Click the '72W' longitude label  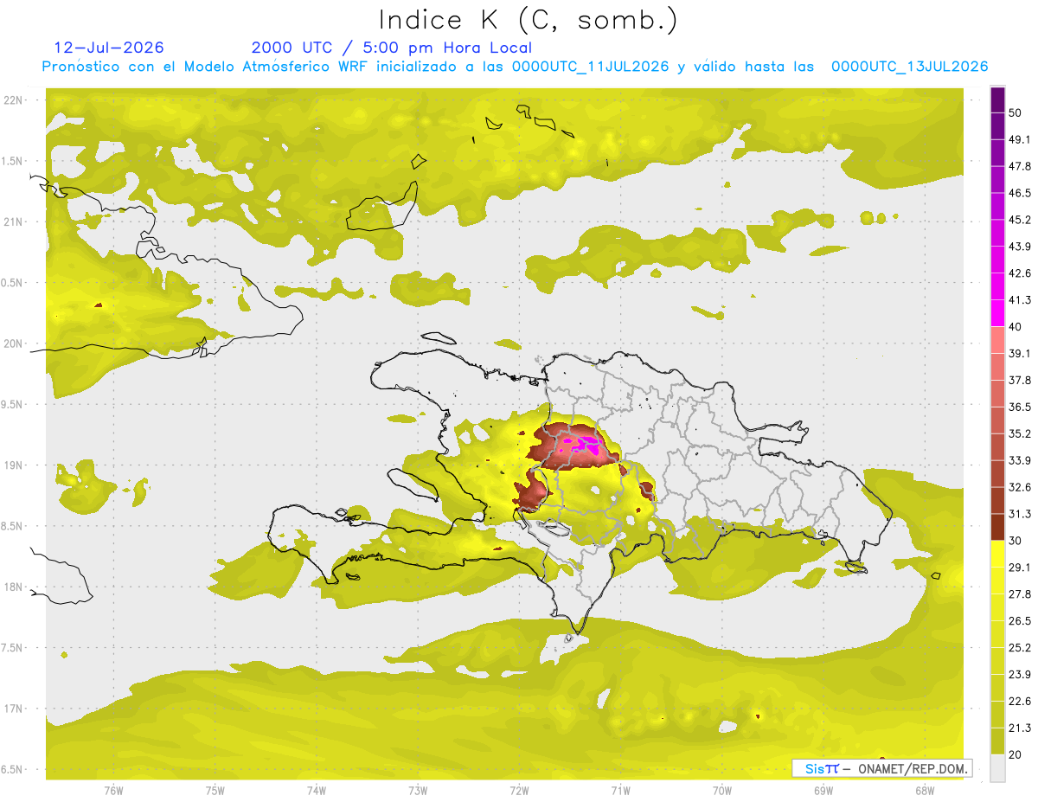(x=519, y=791)
